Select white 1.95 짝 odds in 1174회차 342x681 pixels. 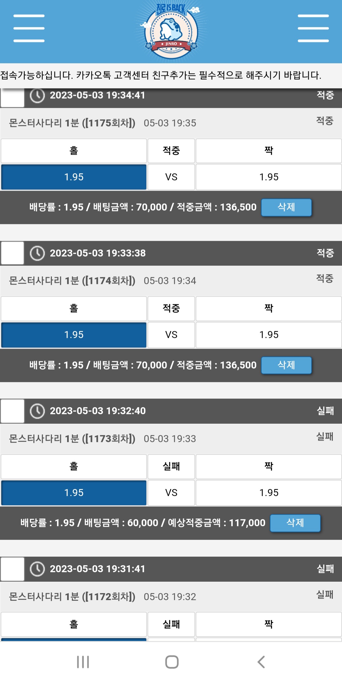click(269, 335)
